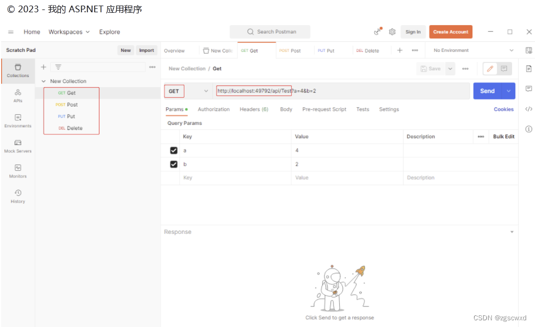The width and height of the screenshot is (535, 327).
Task: Click the New button in Scratch Pad
Action: tap(126, 50)
